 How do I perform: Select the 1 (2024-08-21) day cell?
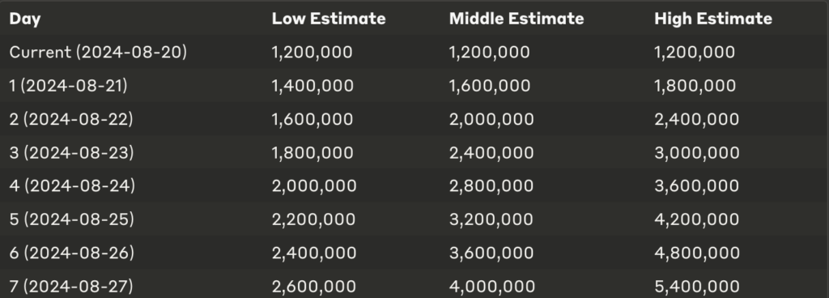(68, 86)
